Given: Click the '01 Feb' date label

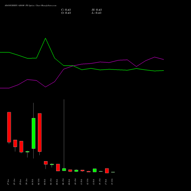Looking at the screenshot, I should (x=33, y=182).
